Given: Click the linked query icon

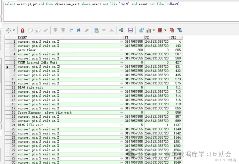Looking at the screenshot, I should [121, 30].
